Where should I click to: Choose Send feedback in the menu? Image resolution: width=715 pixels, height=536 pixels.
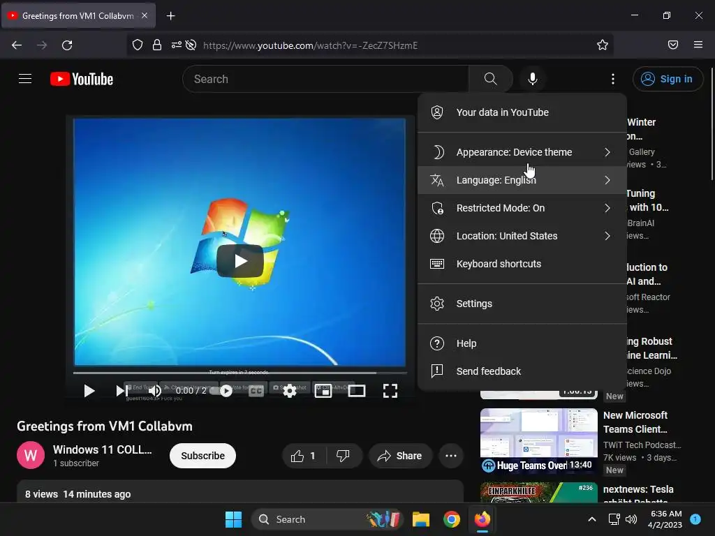tap(522, 371)
